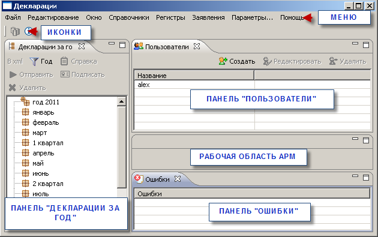
Task: Minimize the Пользователи panel view
Action: [x=355, y=44]
